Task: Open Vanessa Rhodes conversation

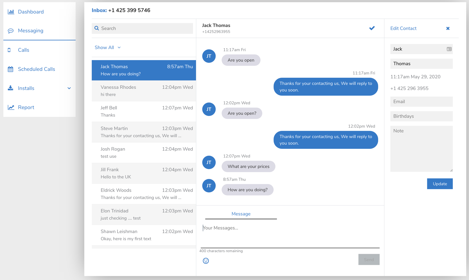Action: tap(144, 91)
